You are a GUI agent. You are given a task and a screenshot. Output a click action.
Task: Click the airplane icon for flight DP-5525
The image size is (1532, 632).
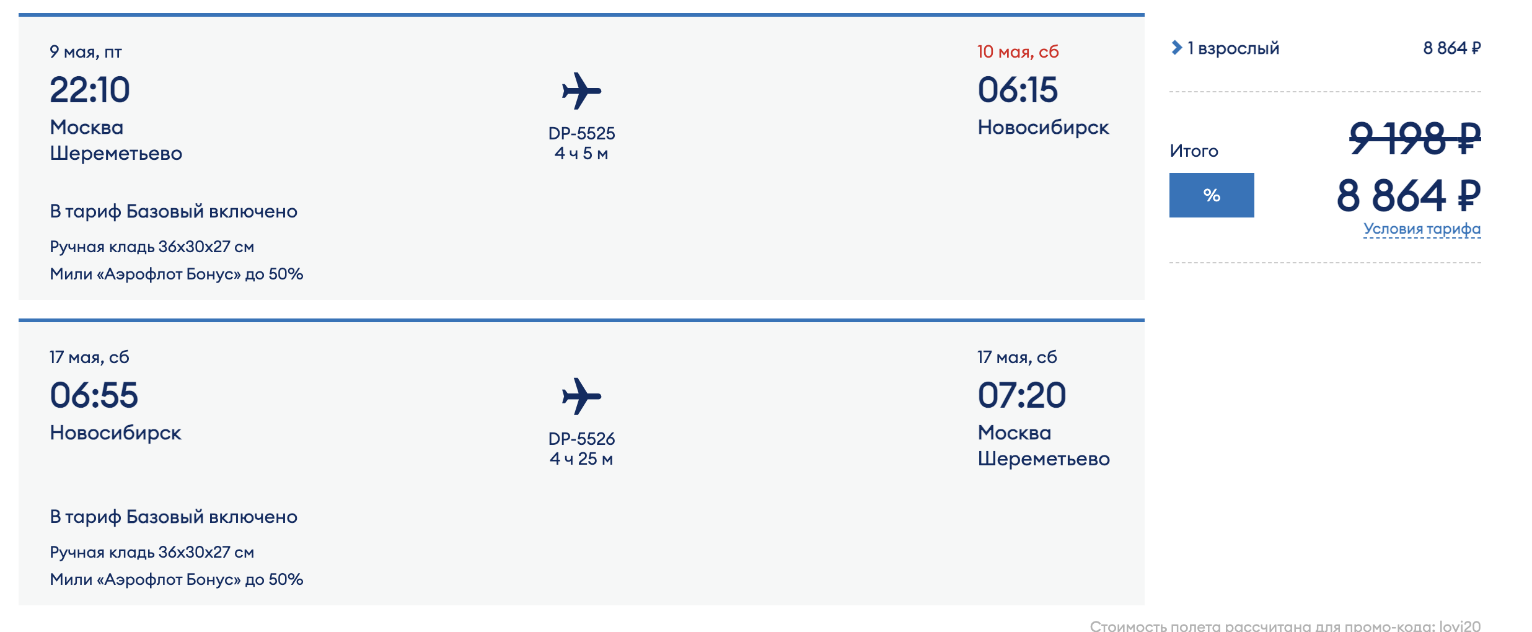(581, 91)
